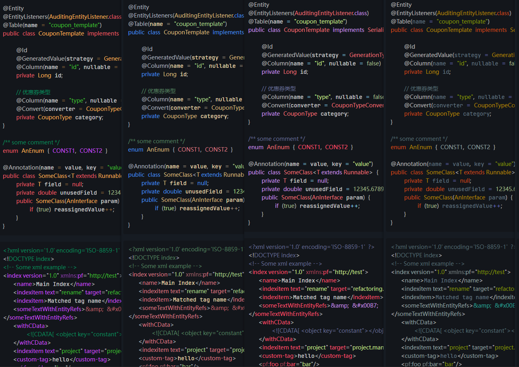Click the blue 'private' before 'Long id'
The height and width of the screenshot is (367, 519).
[x=151, y=74]
